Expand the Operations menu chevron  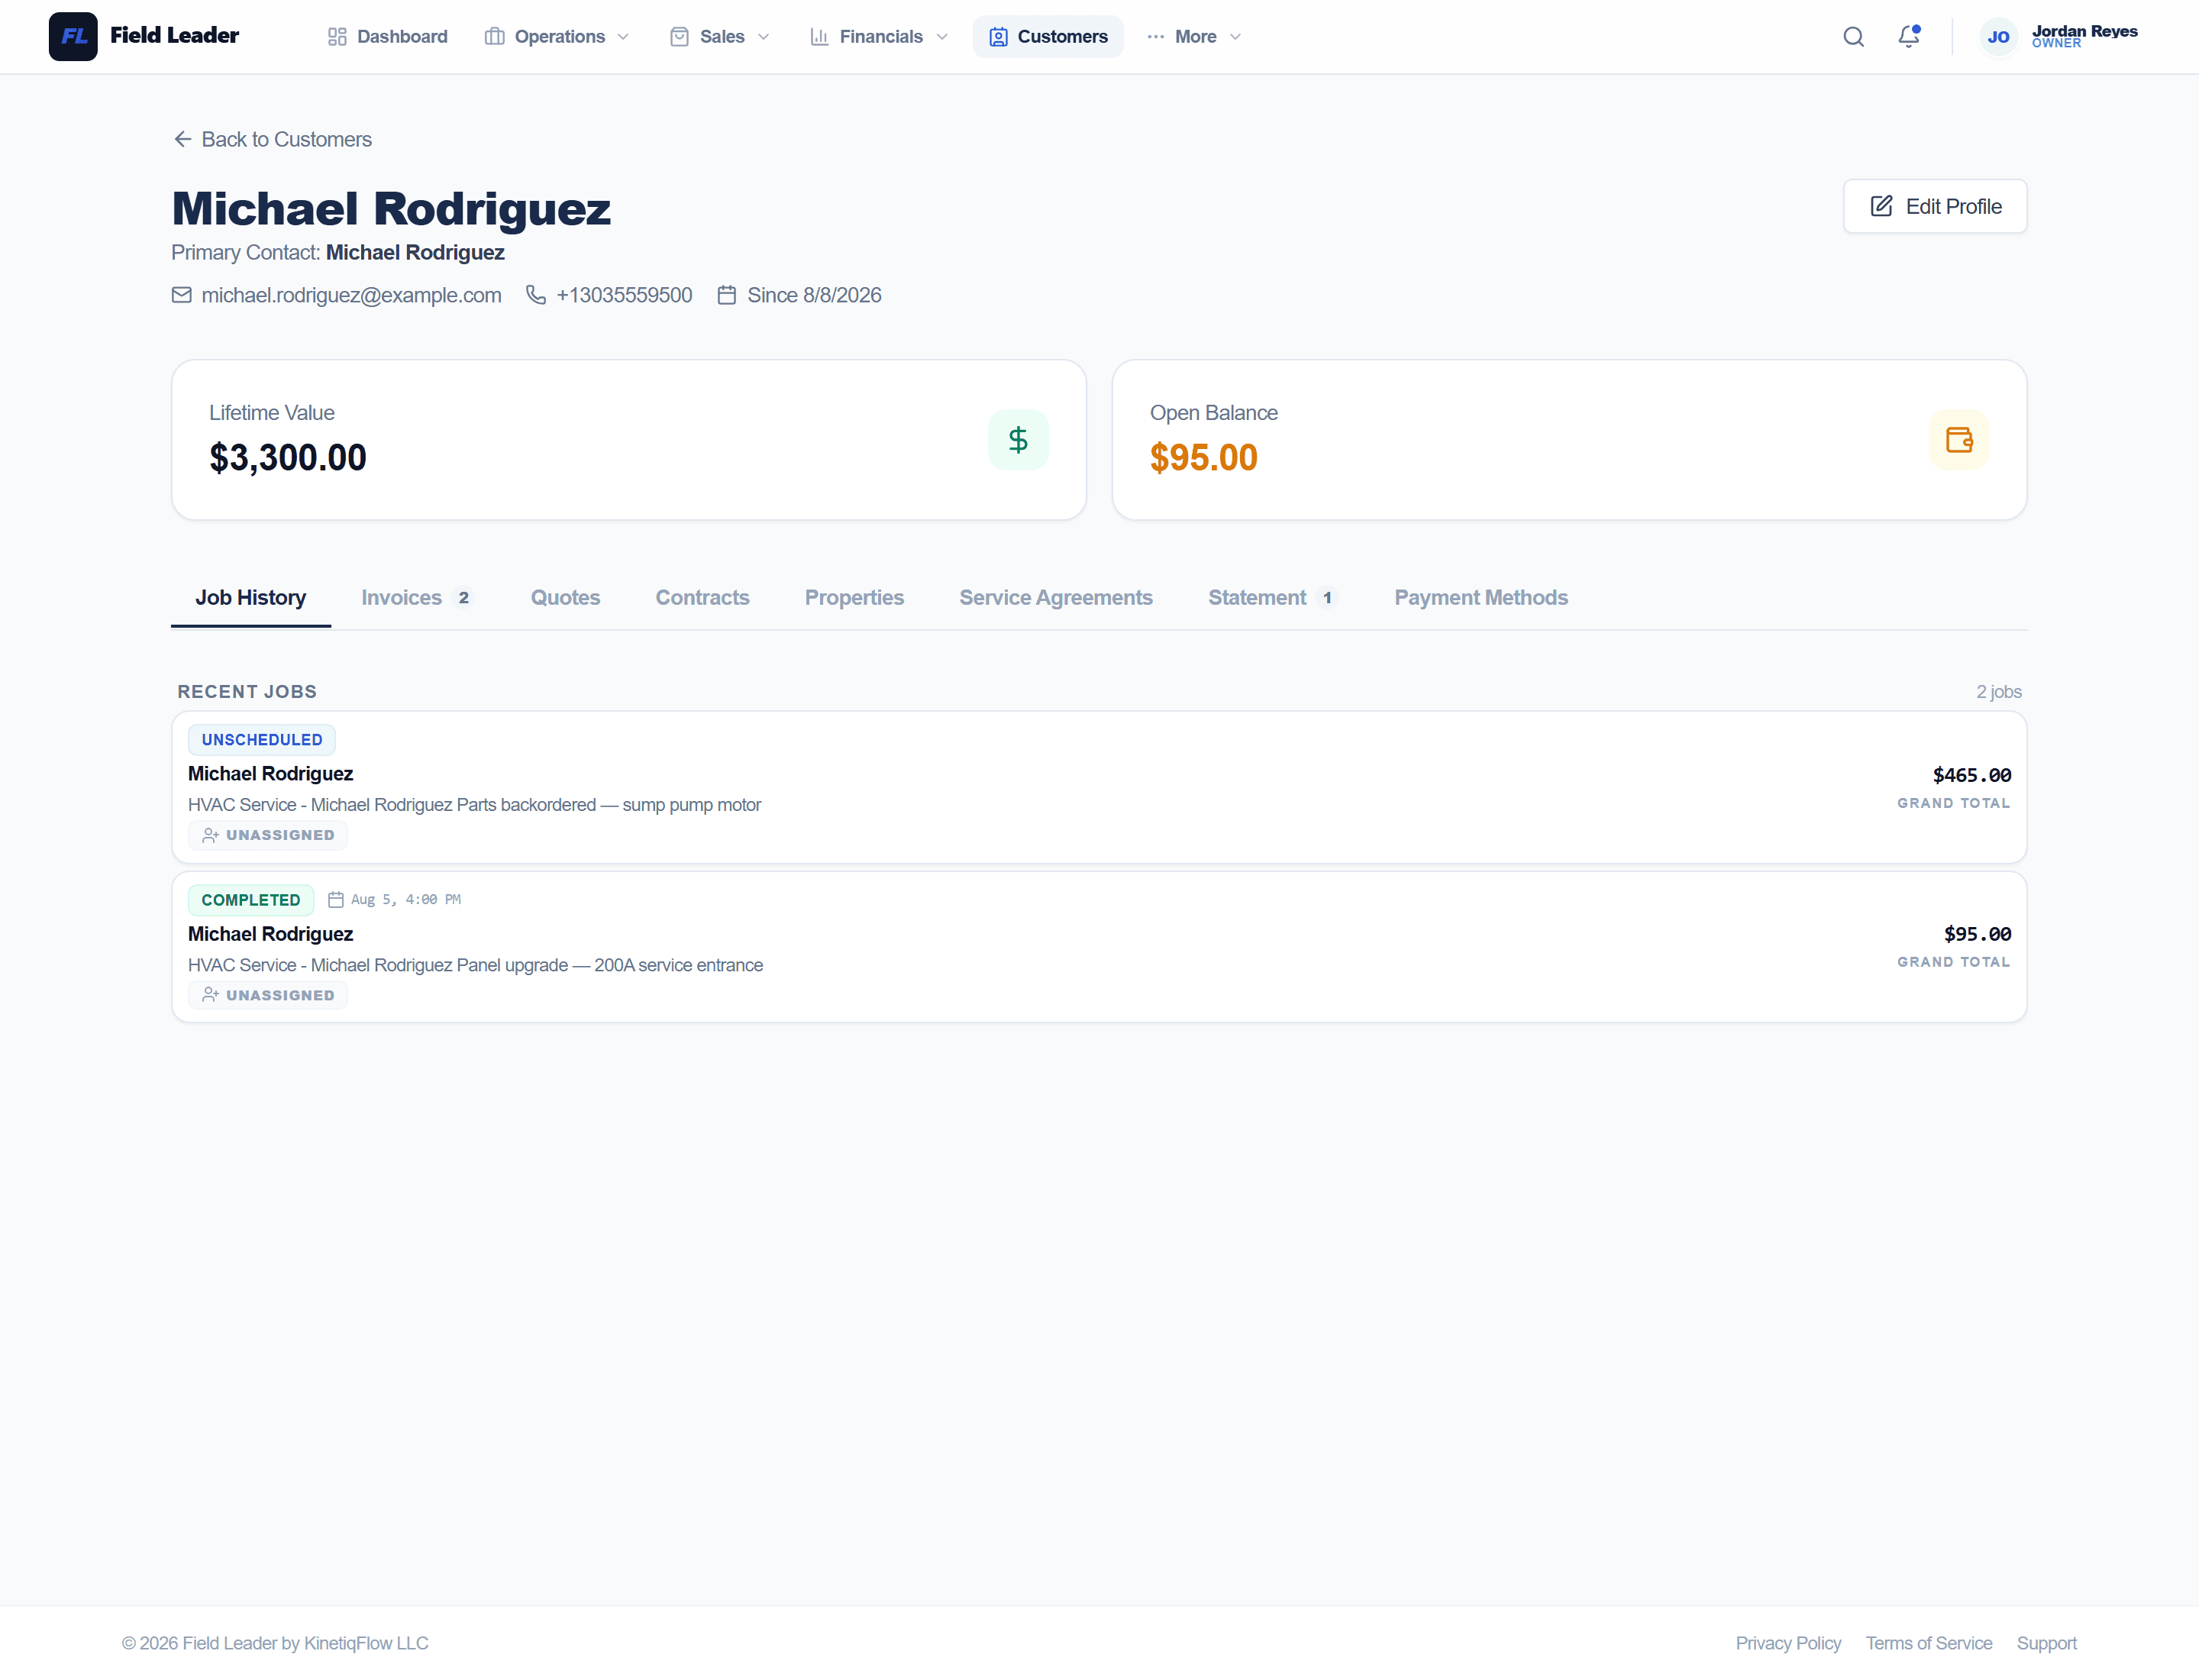623,37
